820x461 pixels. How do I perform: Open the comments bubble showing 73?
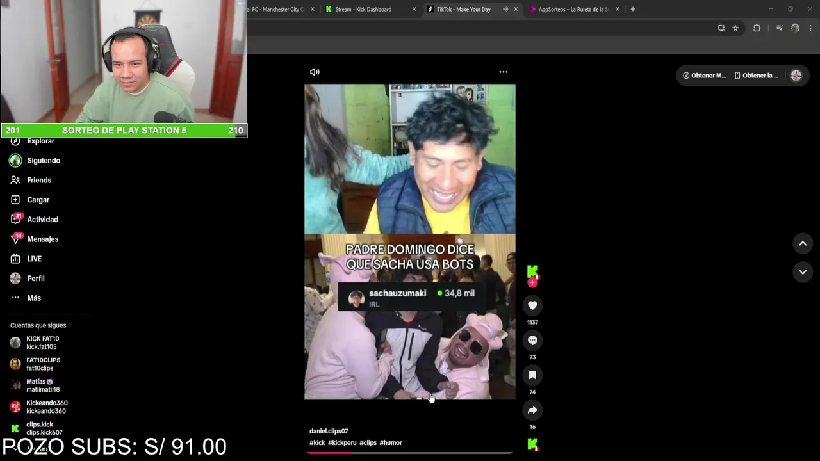(532, 340)
